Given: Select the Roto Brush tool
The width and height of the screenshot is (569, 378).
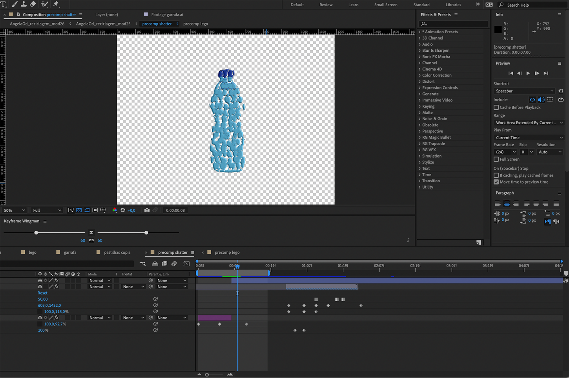Looking at the screenshot, I should (x=45, y=4).
